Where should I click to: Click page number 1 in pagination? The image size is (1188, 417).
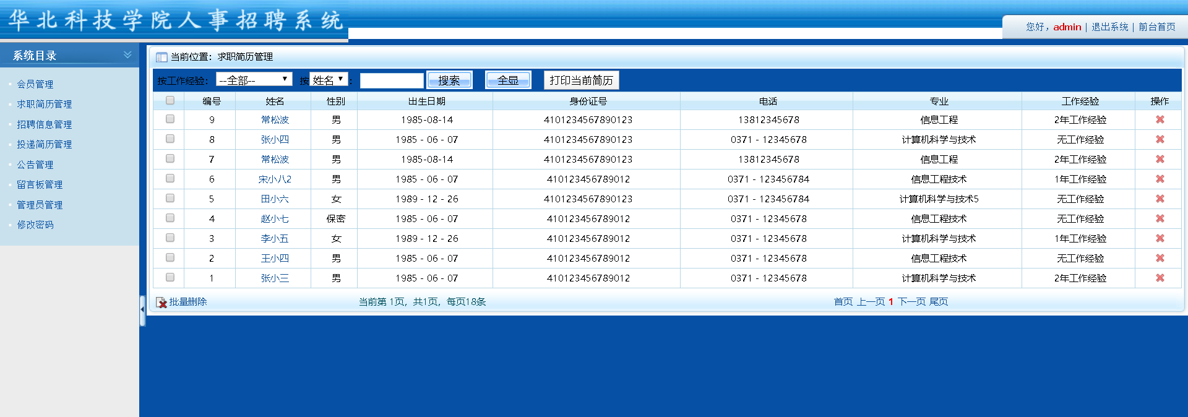point(891,302)
